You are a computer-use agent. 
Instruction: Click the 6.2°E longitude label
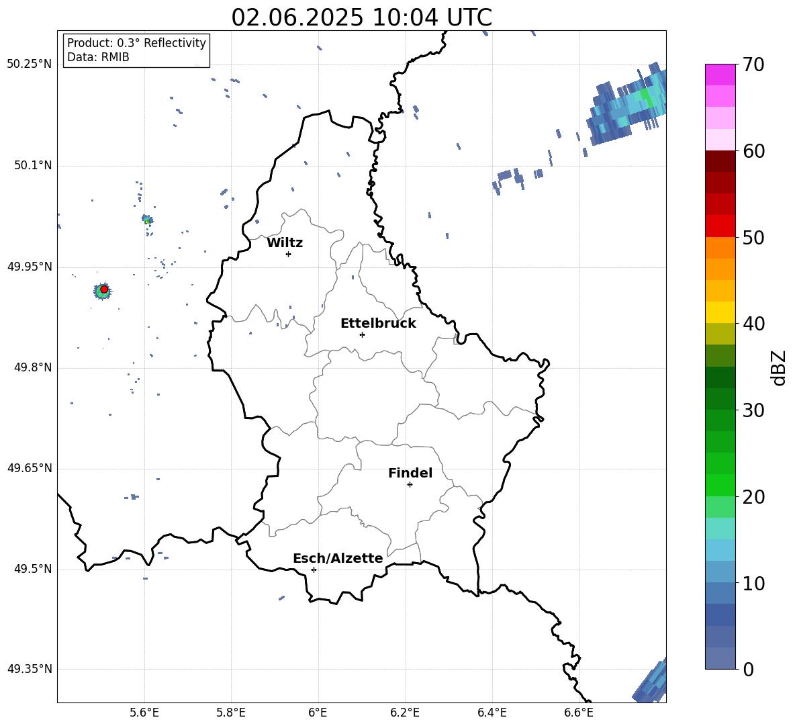[405, 713]
